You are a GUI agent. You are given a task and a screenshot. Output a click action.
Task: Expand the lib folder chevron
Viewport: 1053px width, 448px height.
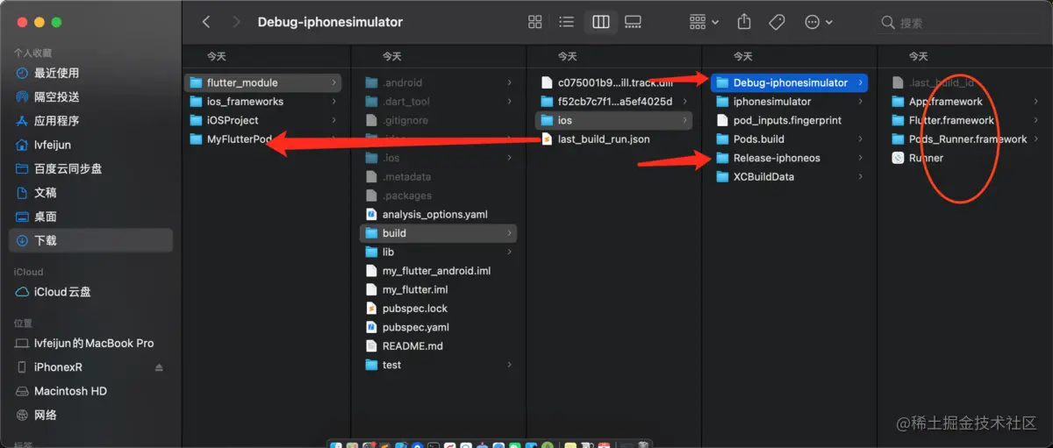coord(509,252)
